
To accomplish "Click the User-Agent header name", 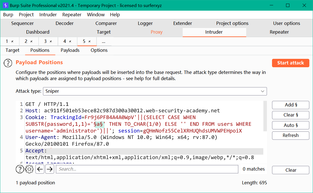I will click(41, 138).
